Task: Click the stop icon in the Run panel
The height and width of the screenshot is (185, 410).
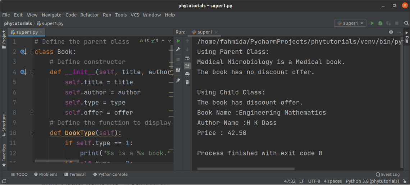Action: 178,60
